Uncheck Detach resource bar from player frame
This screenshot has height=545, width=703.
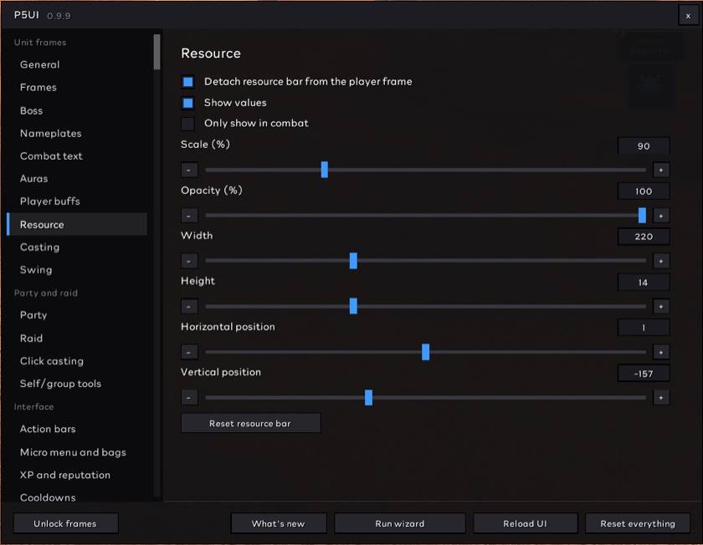coord(187,82)
